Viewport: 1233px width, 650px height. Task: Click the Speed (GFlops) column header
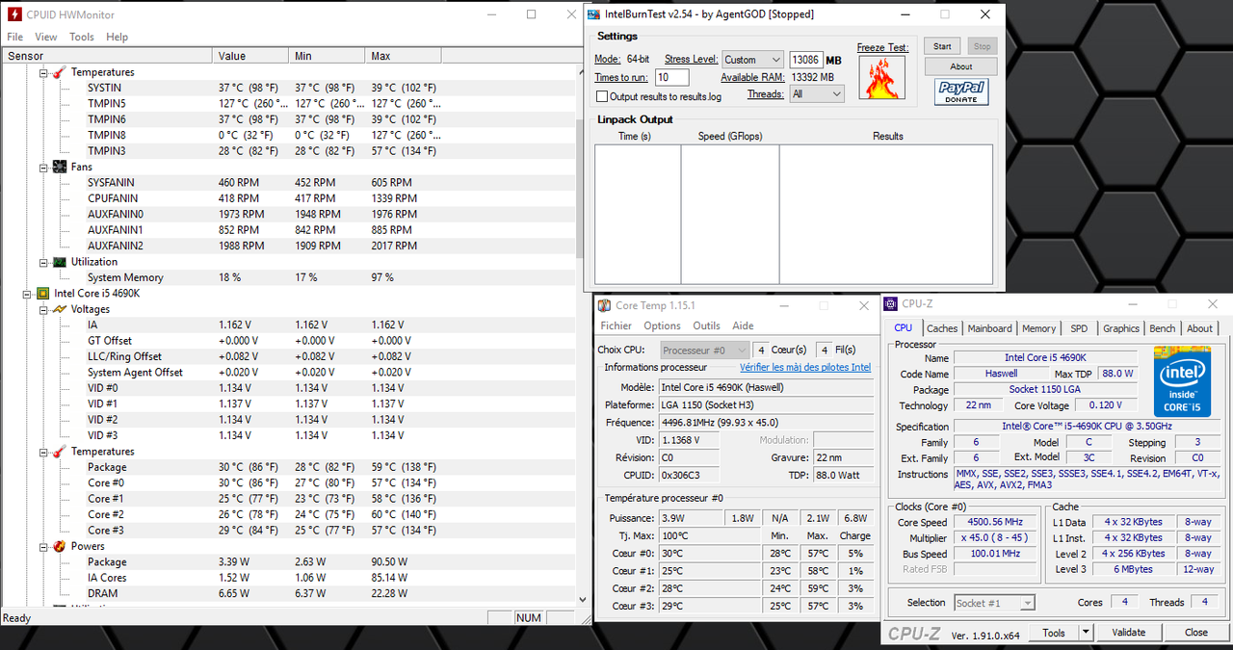point(730,136)
